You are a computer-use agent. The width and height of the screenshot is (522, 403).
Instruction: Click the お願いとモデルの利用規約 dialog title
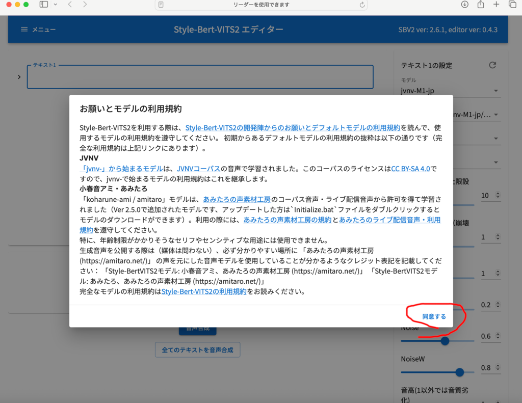(130, 109)
